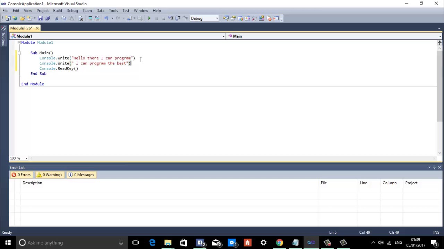Screen dimensions: 444x249
Task: Sort the Error List by Column header
Action: tap(392, 183)
